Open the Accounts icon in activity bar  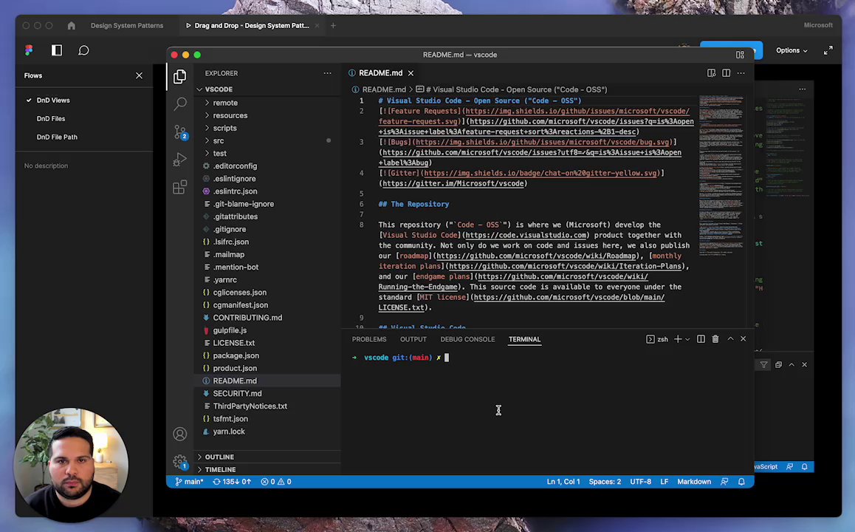tap(180, 434)
